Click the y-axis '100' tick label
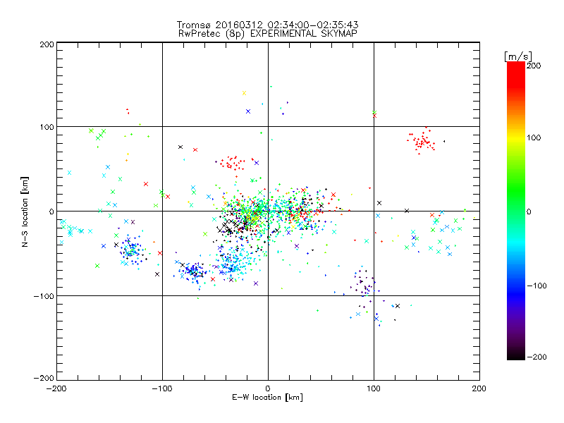 pos(47,127)
